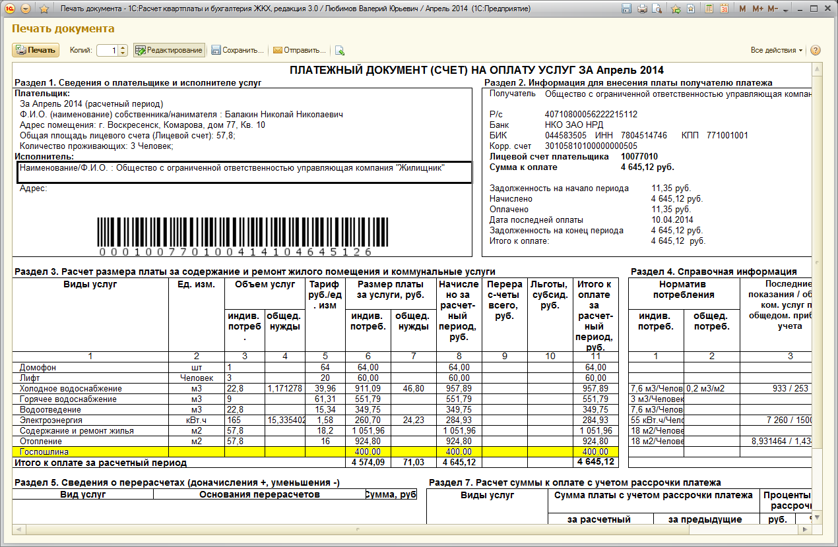
Task: Click the Горячее водоснабжение row name
Action: (x=68, y=399)
